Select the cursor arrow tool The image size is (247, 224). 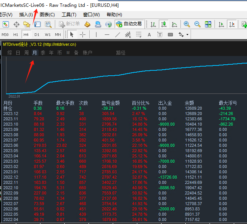pos(72,34)
